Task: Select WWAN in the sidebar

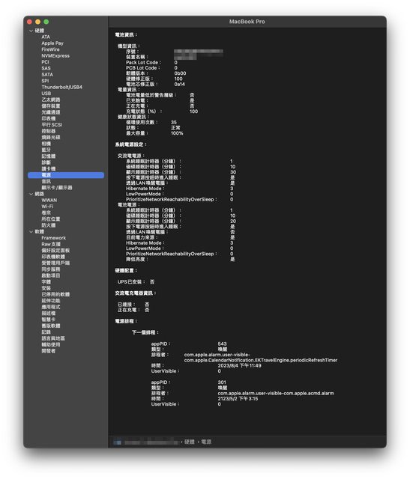Action: (x=49, y=200)
